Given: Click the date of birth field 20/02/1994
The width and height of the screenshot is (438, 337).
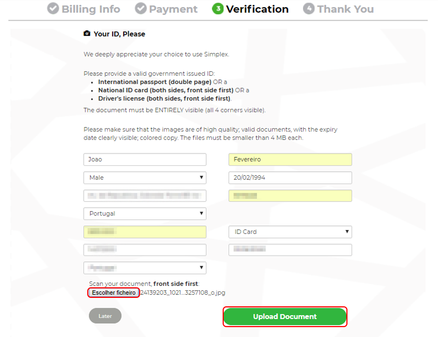Looking at the screenshot, I should coord(290,178).
